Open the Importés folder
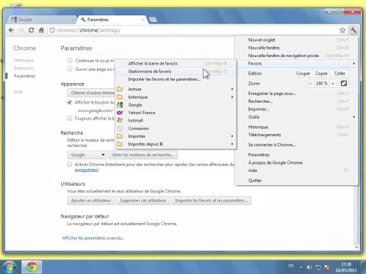The width and height of the screenshot is (366, 274). (x=175, y=136)
